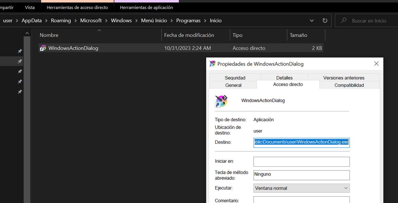Close the Propiedades de WindowsActionDialog dialog

tap(376, 64)
